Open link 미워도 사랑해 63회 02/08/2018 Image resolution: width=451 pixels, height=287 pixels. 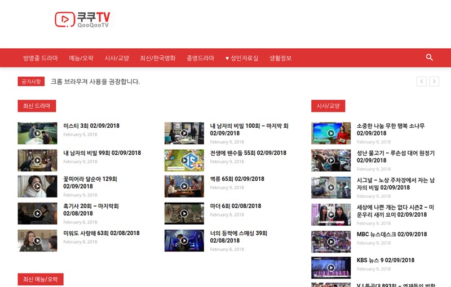click(x=101, y=233)
